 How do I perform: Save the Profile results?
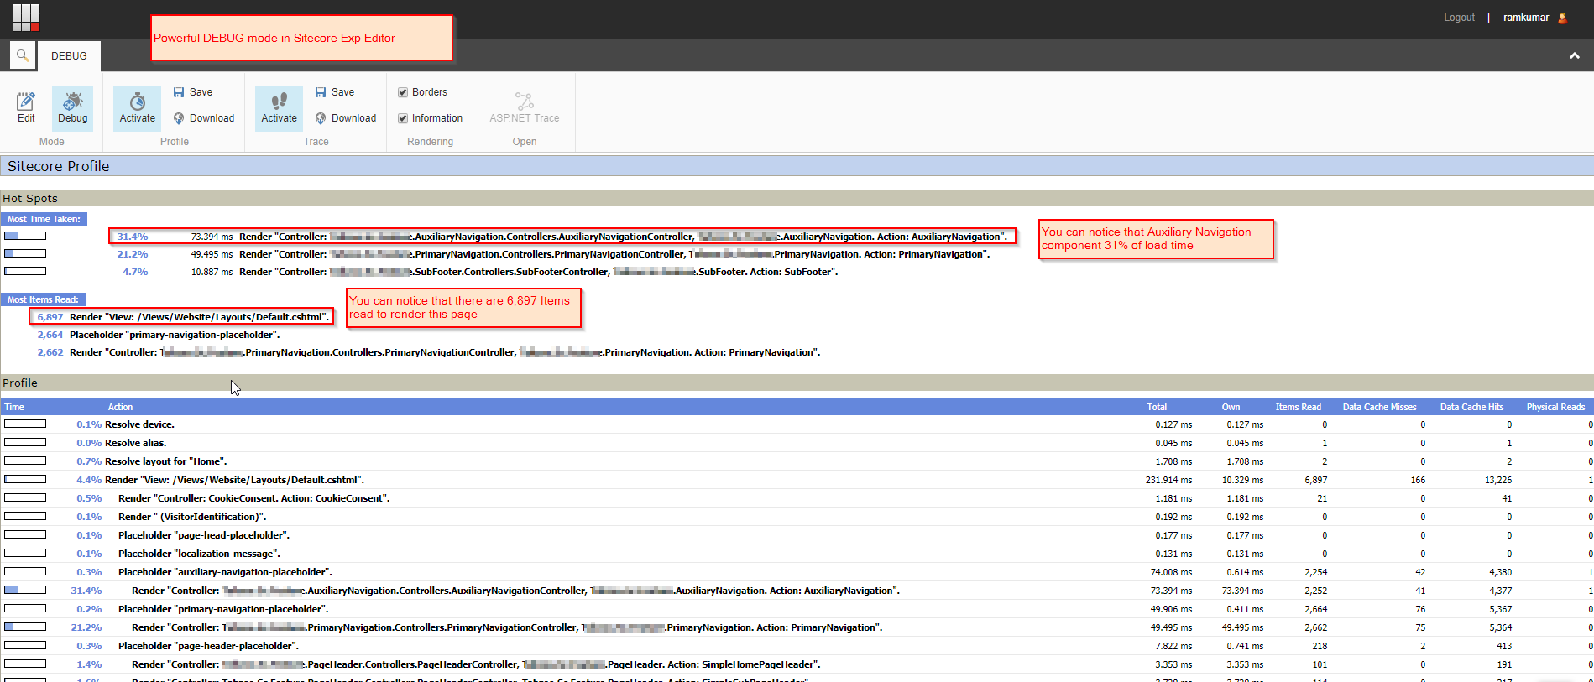pos(193,92)
